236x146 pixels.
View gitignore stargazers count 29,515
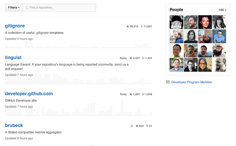point(132,26)
